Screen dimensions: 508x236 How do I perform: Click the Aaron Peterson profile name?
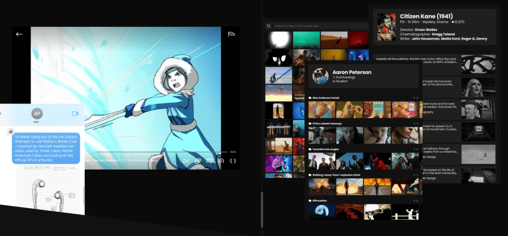click(x=352, y=72)
